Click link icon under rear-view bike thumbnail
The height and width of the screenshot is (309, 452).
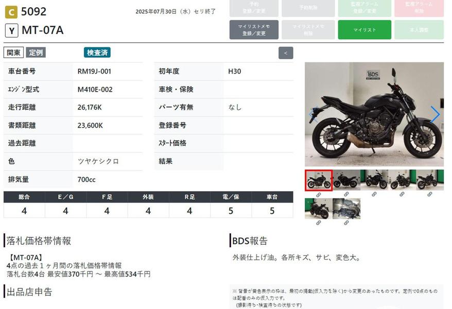pos(318,223)
